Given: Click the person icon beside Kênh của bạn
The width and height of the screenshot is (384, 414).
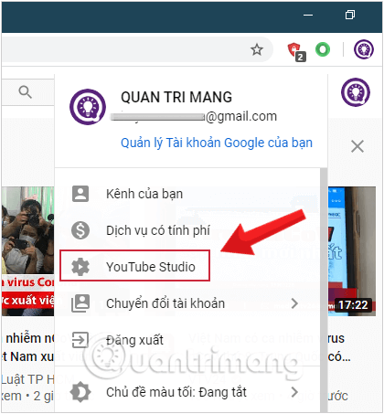Looking at the screenshot, I should (80, 194).
